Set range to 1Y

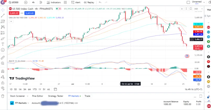click(x=40, y=89)
